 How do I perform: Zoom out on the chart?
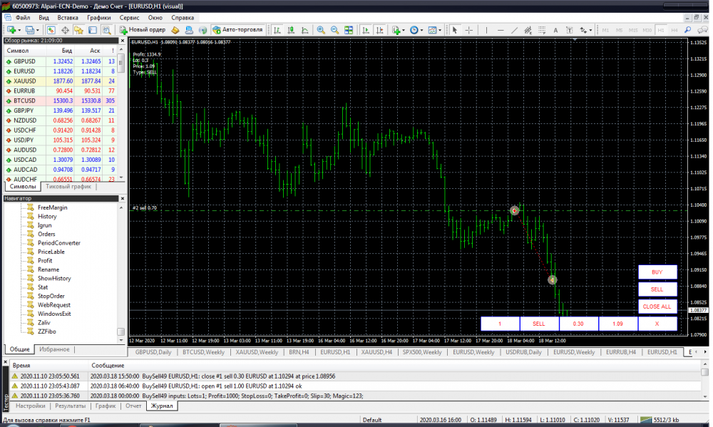pyautogui.click(x=334, y=30)
